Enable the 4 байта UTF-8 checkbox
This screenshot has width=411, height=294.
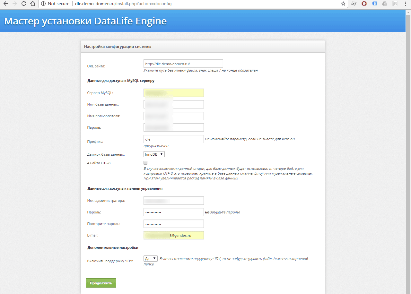pos(145,163)
